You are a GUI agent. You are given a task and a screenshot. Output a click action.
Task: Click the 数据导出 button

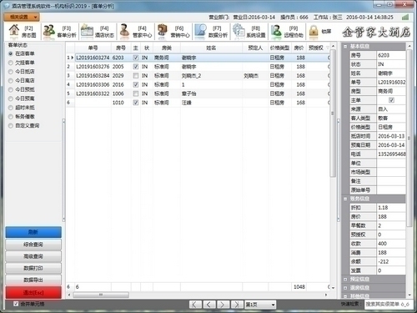[33, 280]
